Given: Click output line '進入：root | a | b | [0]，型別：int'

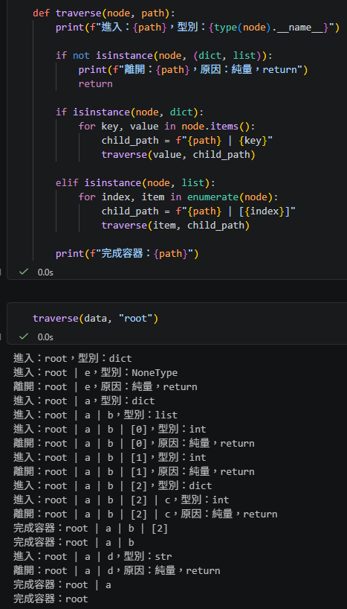Looking at the screenshot, I should click(x=110, y=429).
